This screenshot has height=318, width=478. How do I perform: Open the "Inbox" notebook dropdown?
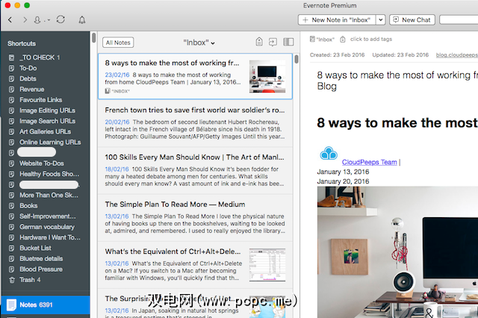(x=199, y=43)
